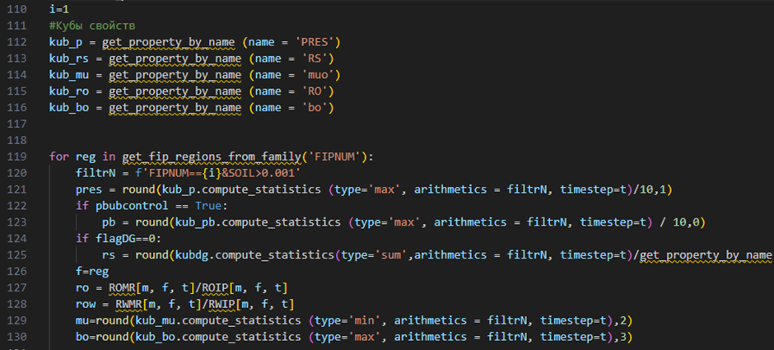Click the pres variable assignment on line 121
The image size is (774, 350).
[x=88, y=189]
